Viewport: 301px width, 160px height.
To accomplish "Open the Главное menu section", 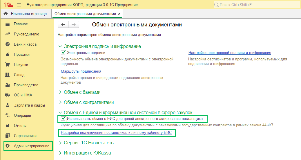I will [x=21, y=24].
